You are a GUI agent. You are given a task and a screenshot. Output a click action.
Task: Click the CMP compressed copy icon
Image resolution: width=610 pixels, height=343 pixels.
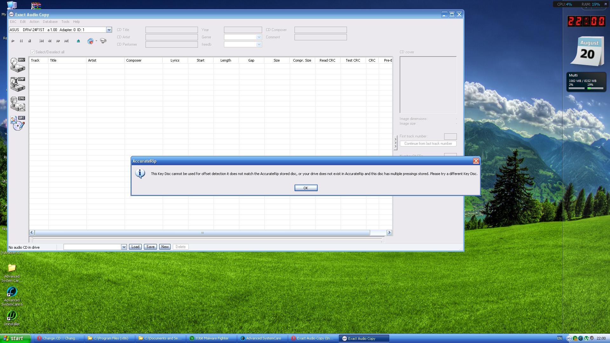pos(18,84)
